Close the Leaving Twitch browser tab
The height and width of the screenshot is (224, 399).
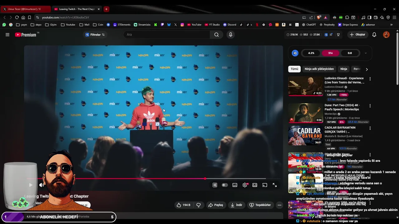[x=99, y=9]
